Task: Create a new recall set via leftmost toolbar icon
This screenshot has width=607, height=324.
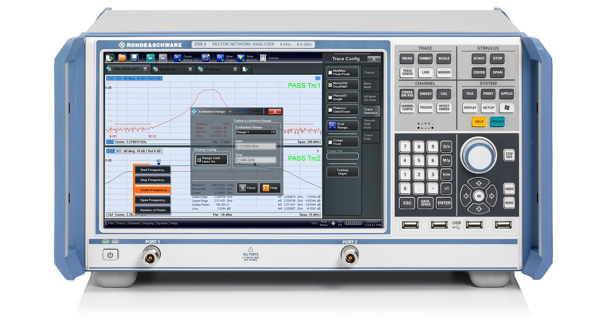Action: pos(110,58)
